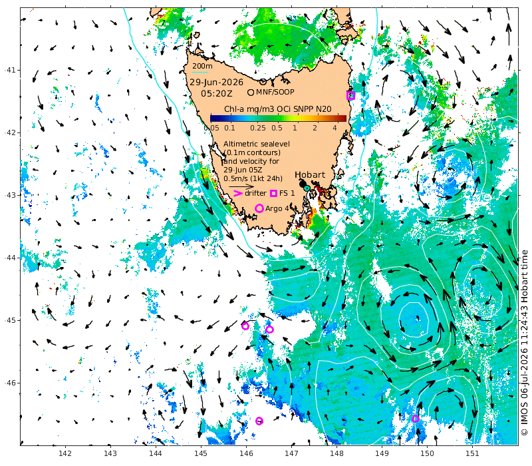Click the longitude axis label '142'
Image resolution: width=532 pixels, height=466 pixels.
[x=65, y=453]
